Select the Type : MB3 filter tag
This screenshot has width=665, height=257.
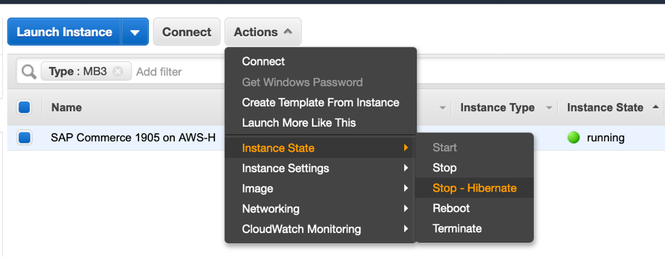point(86,72)
